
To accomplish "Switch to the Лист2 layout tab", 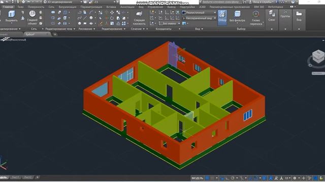I will (x=28, y=177).
